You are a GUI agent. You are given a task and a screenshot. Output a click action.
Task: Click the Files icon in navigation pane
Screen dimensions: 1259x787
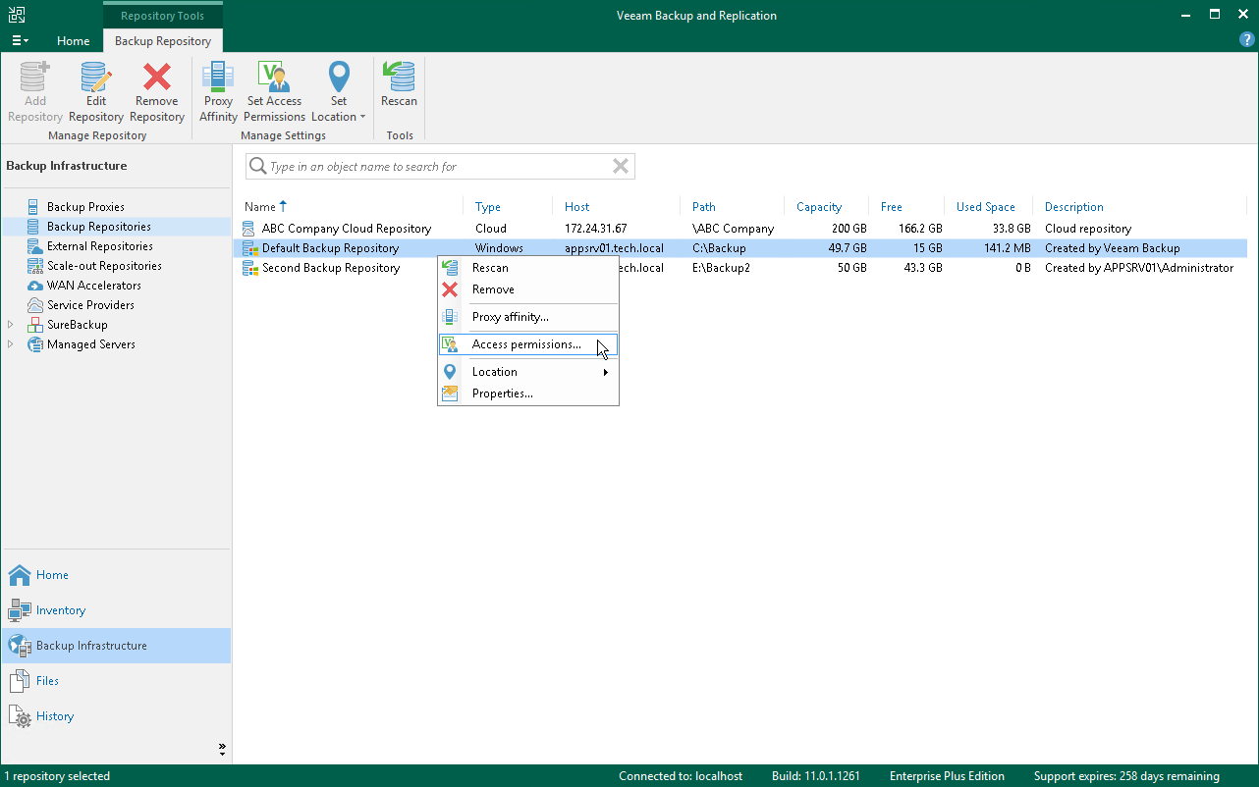pos(20,681)
